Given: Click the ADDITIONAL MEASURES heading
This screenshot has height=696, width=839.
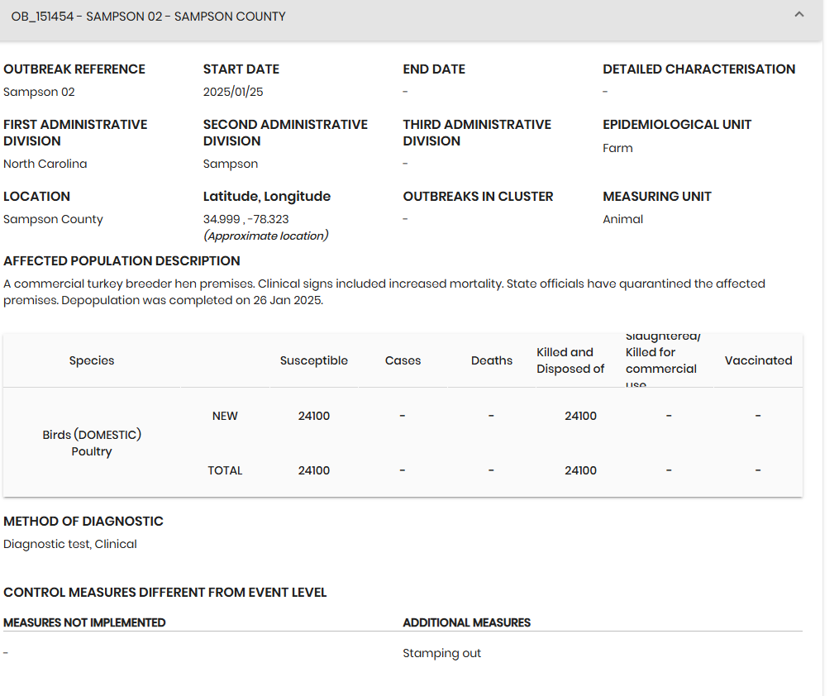Looking at the screenshot, I should (466, 622).
